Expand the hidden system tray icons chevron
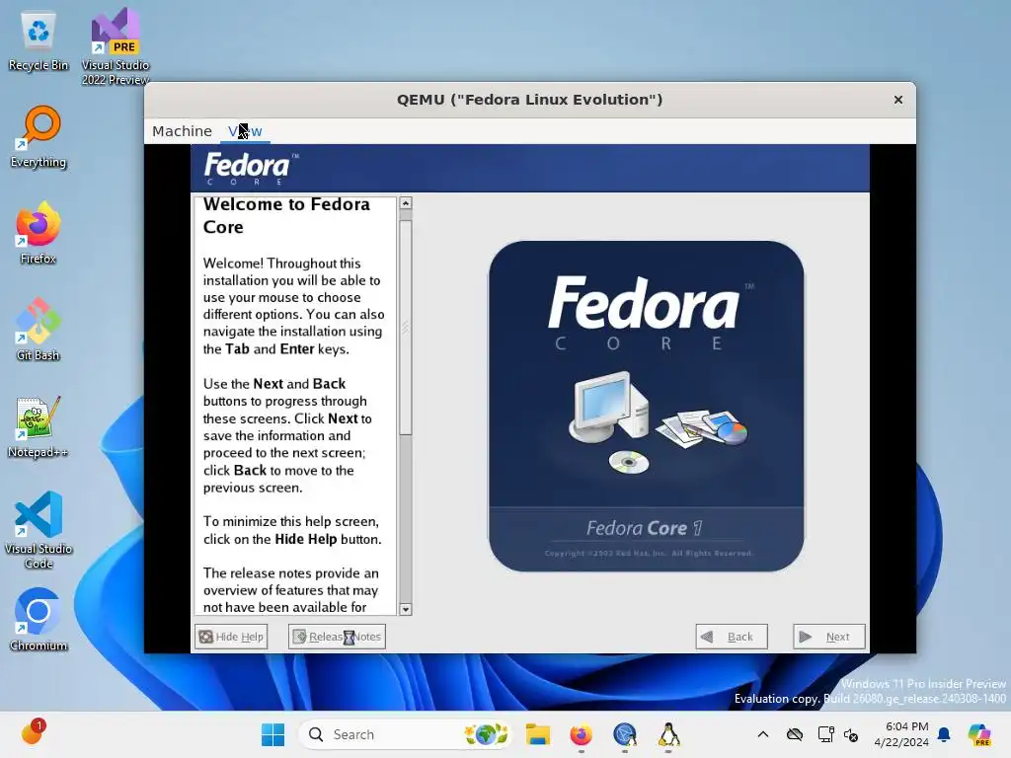Screen dimensions: 1011x758 pyautogui.click(x=763, y=734)
